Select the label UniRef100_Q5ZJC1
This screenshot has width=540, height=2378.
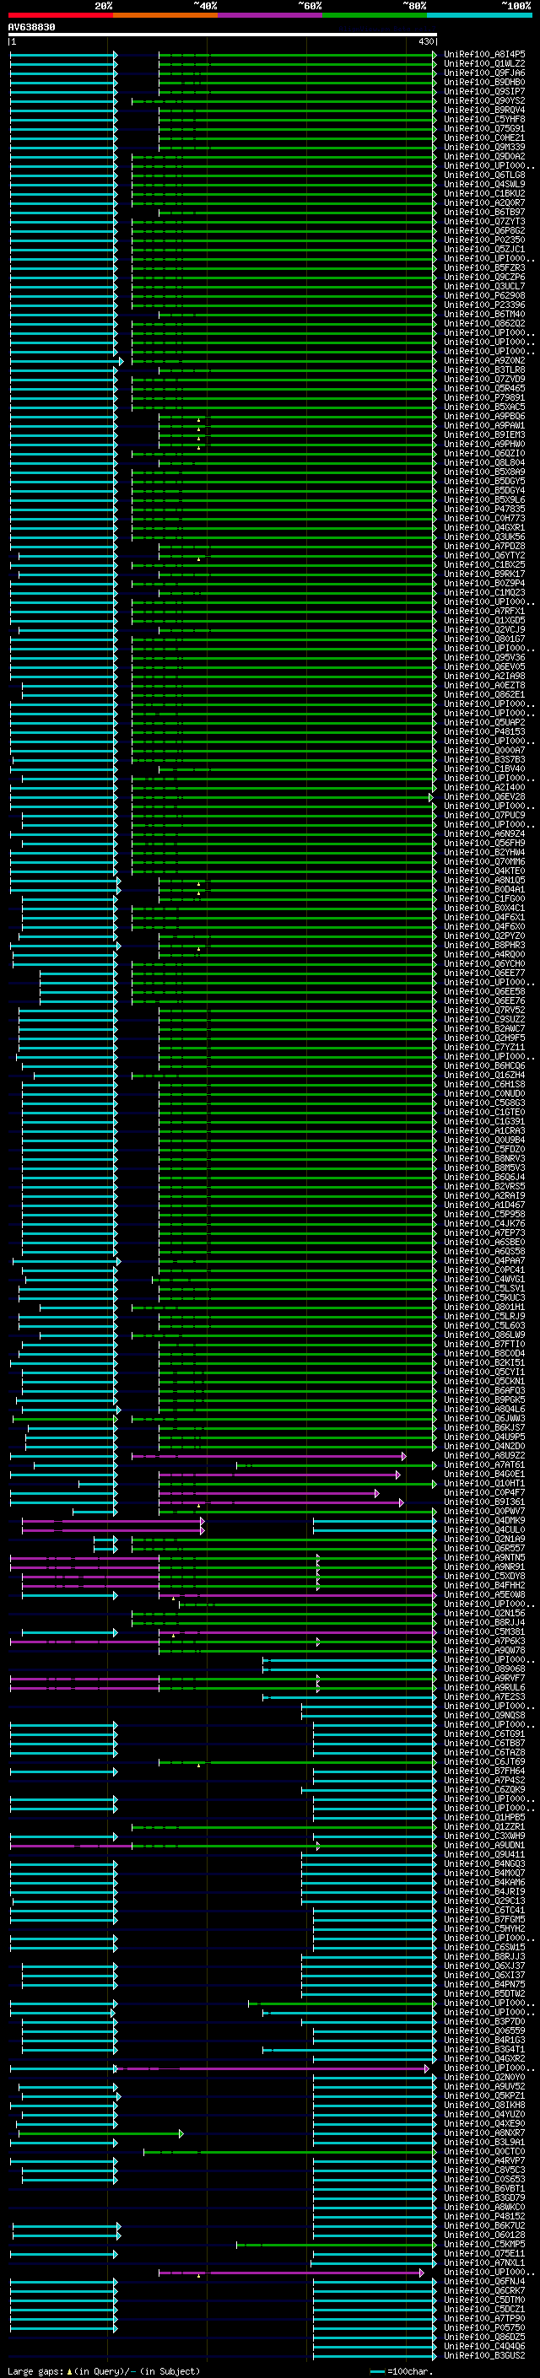click(483, 249)
